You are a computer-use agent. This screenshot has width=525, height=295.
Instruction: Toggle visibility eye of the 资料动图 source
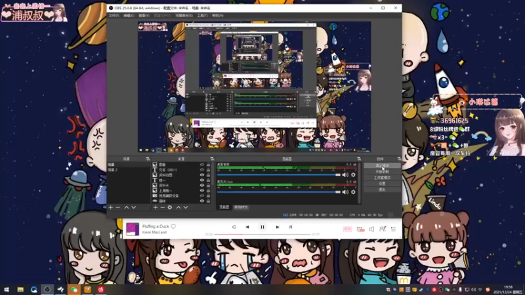pos(202,175)
